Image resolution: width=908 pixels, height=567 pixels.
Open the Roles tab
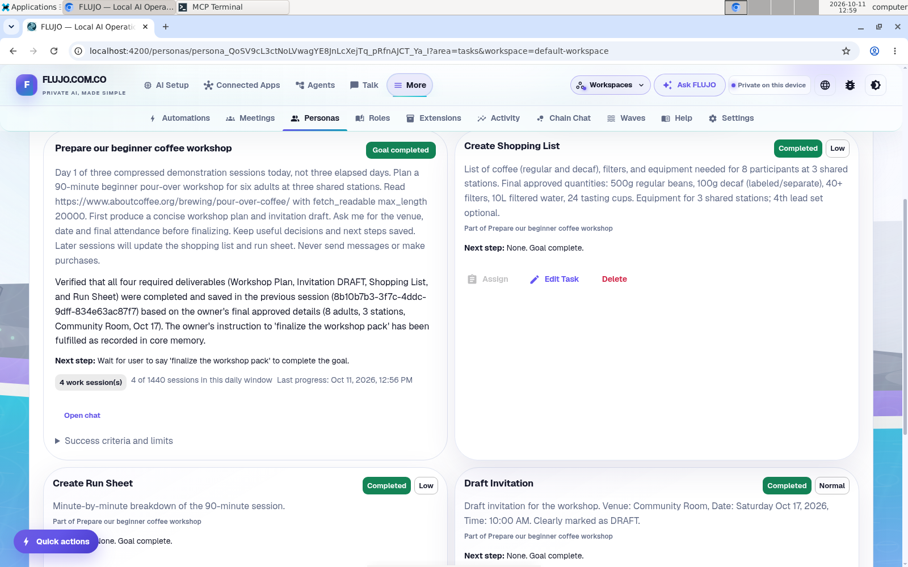point(372,119)
